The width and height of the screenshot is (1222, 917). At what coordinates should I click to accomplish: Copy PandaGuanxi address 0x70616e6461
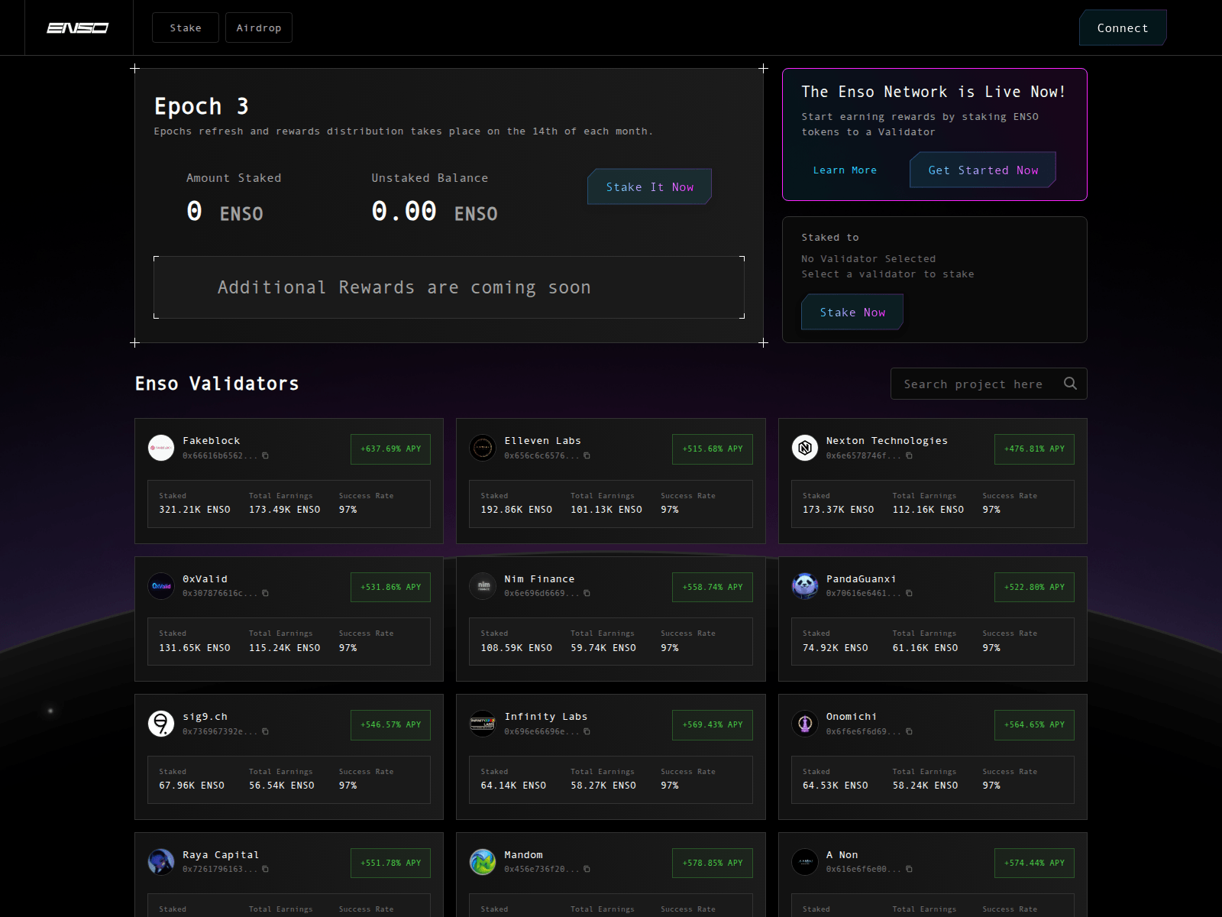(909, 593)
